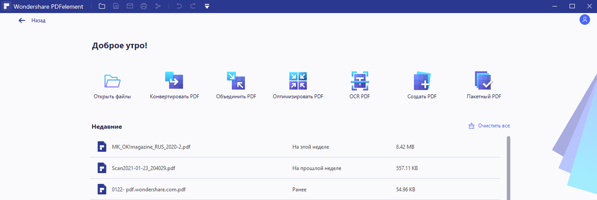Click the Redo arrow in title bar
The image size is (597, 200).
tap(193, 6)
